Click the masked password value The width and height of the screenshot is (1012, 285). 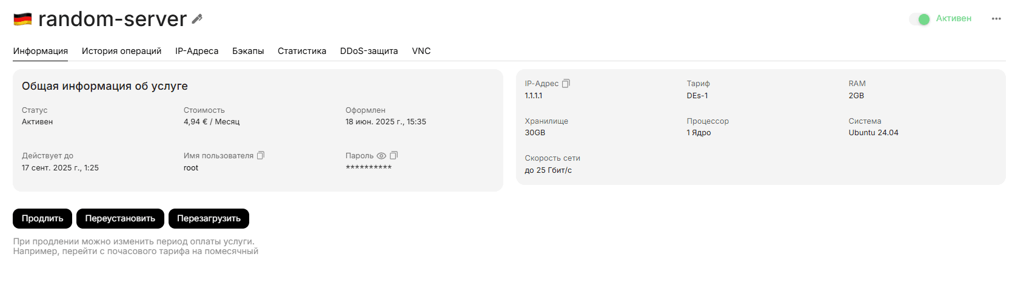tap(369, 168)
